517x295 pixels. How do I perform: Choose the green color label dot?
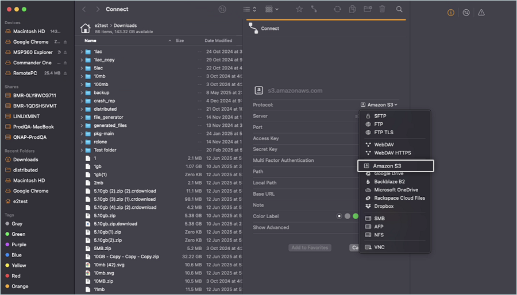(356, 216)
